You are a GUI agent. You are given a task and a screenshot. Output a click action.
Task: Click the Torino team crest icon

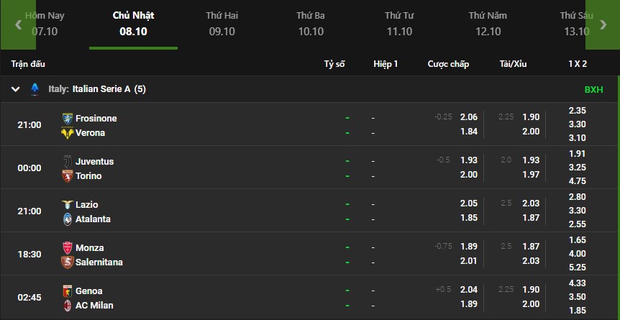67,175
